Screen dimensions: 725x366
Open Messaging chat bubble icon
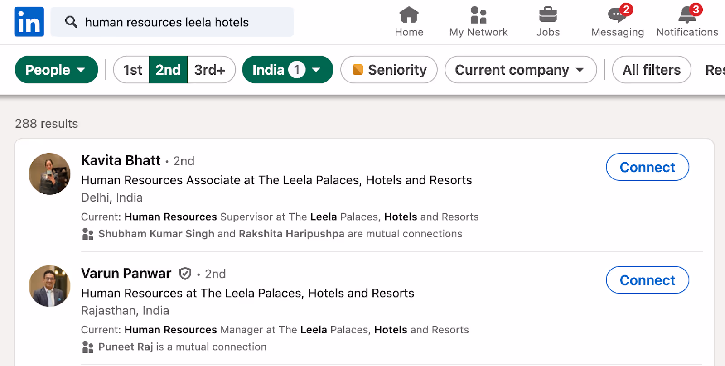pyautogui.click(x=617, y=15)
